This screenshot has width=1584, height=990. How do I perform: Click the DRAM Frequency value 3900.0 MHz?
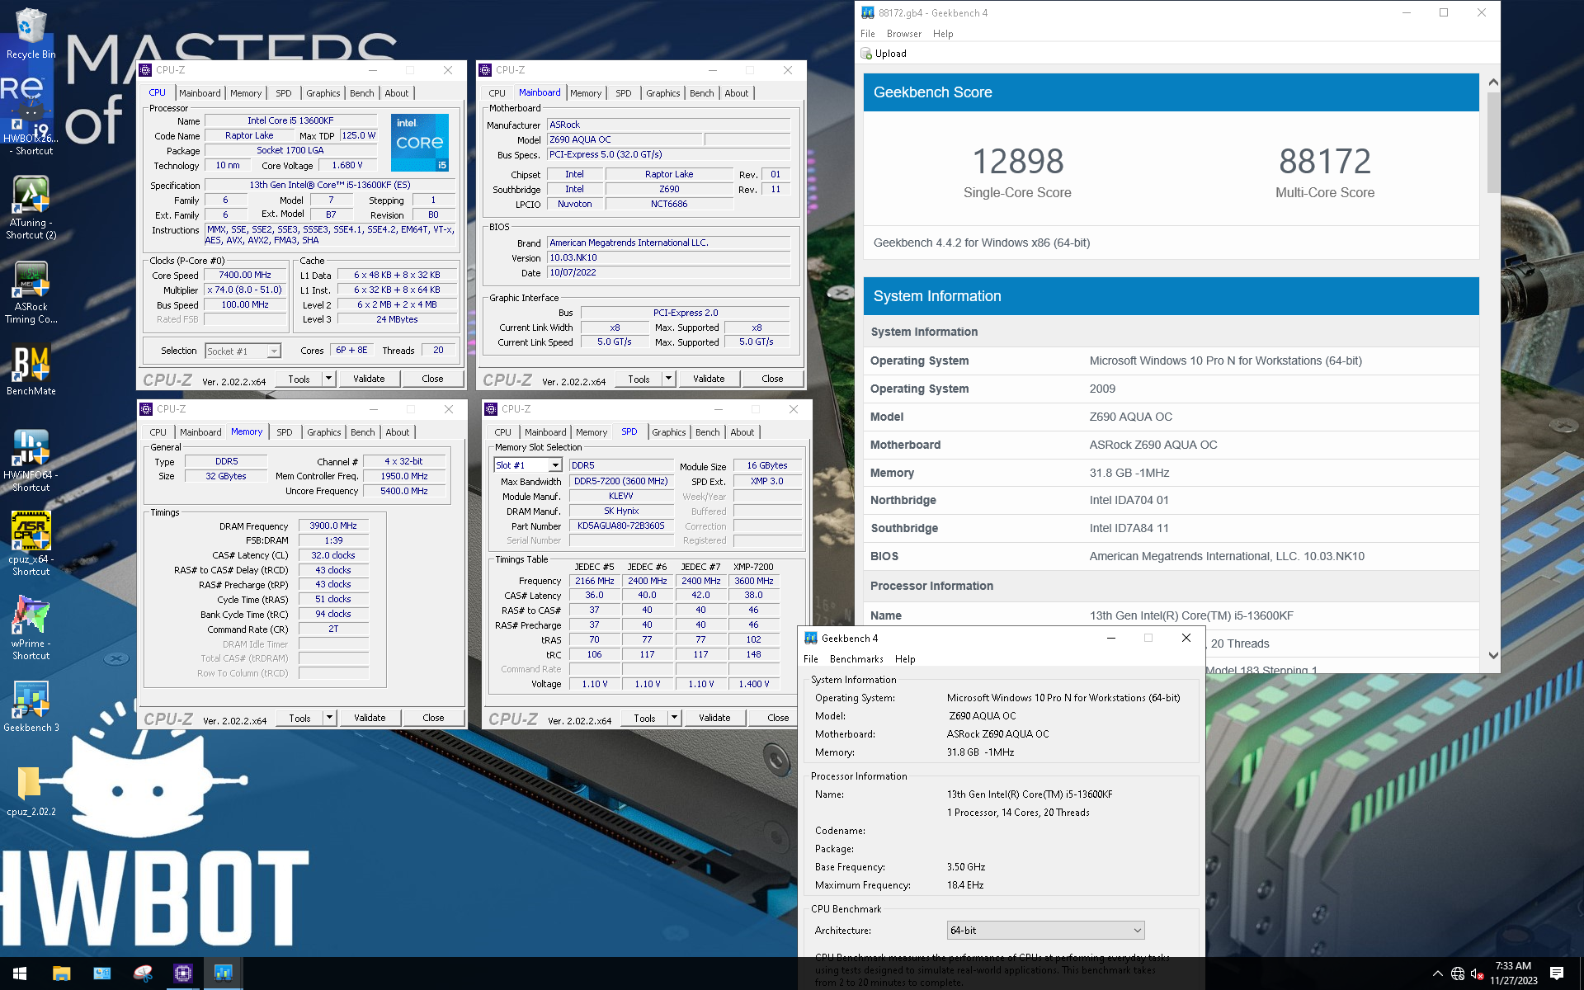coord(333,526)
